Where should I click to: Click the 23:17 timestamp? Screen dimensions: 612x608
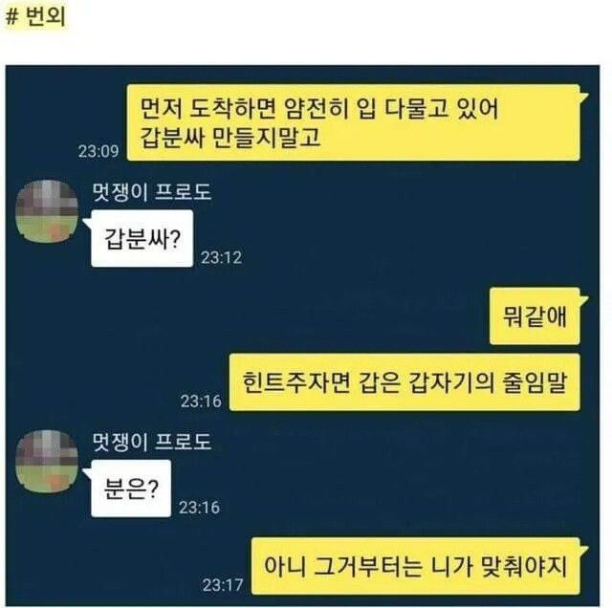click(x=223, y=585)
